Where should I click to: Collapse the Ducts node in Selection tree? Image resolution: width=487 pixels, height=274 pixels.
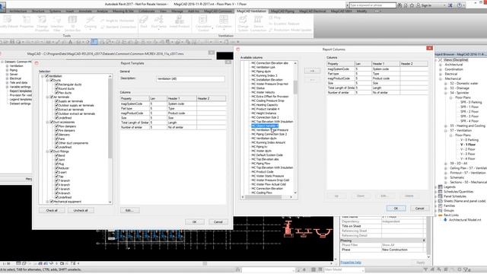[x=47, y=80]
